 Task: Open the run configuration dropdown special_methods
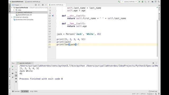[129, 2]
